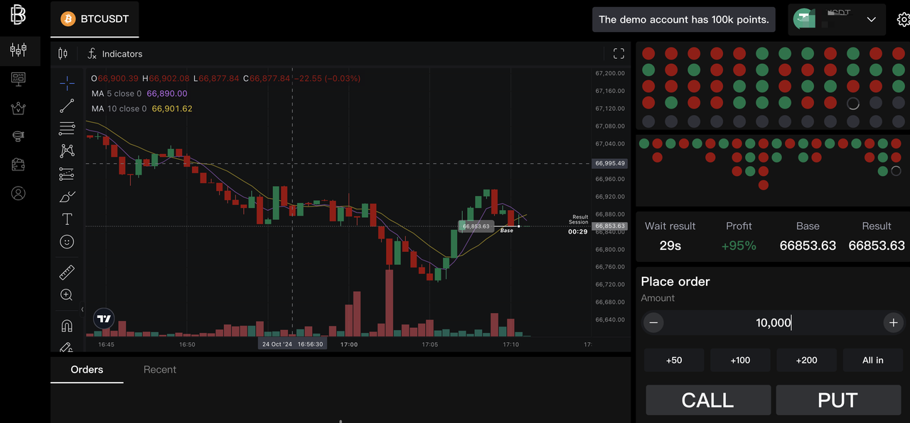Open the user profile sidebar icon
The height and width of the screenshot is (423, 910).
click(x=18, y=193)
